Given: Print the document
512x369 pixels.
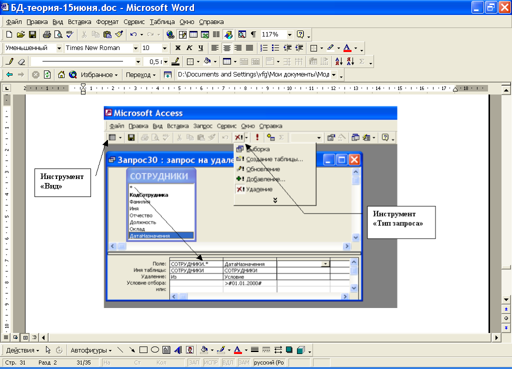Looking at the screenshot, I should coord(46,34).
